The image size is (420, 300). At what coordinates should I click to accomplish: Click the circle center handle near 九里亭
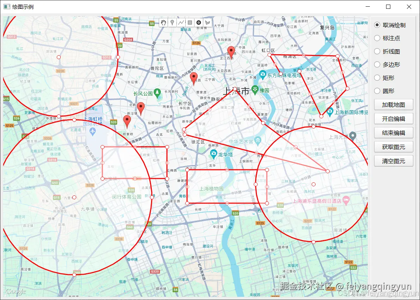point(74,198)
